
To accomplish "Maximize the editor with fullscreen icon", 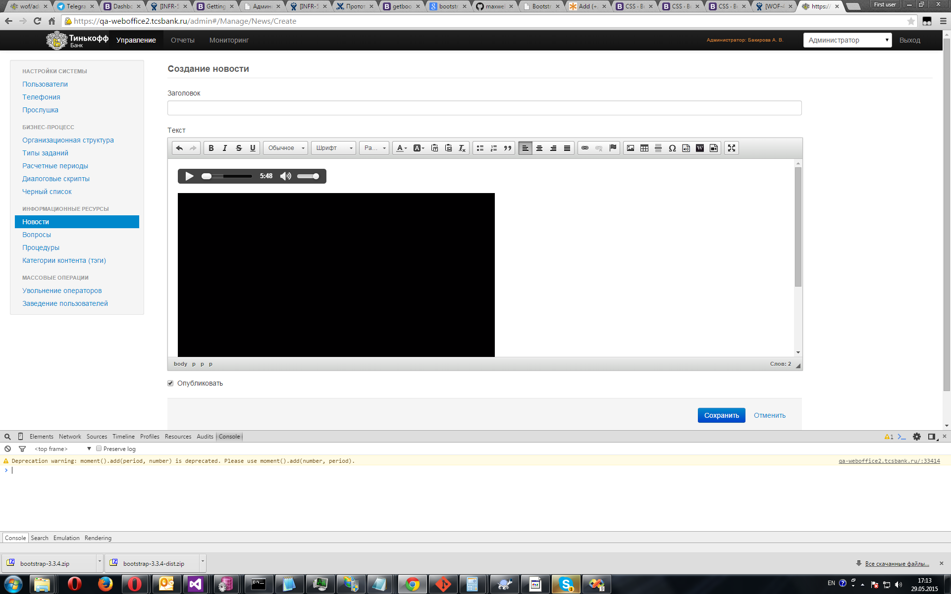I will [732, 148].
